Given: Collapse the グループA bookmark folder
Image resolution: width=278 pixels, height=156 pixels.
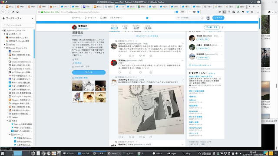Looking at the screenshot, I should [10, 135].
